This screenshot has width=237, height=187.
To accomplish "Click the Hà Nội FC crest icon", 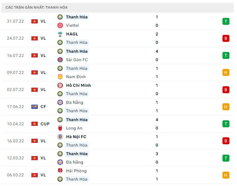I will point(60,137).
